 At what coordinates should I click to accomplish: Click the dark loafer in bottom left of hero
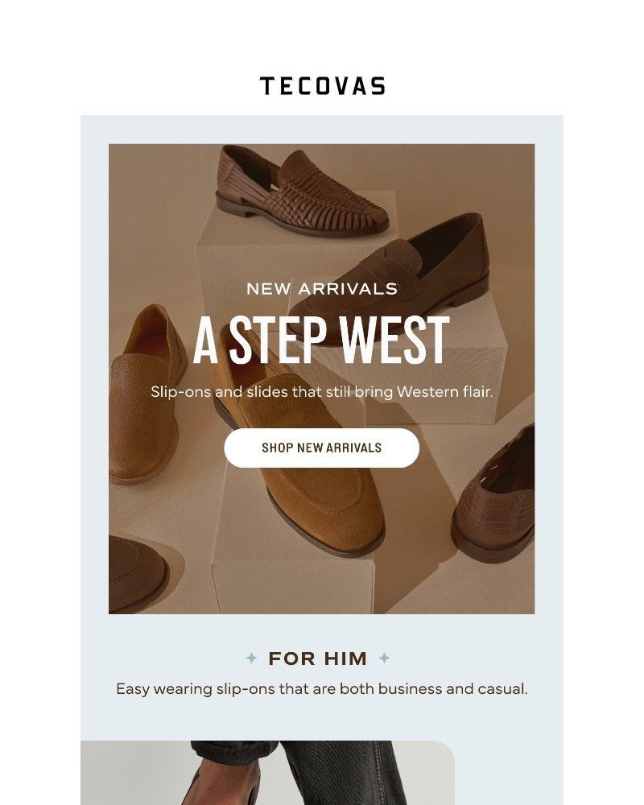pos(137,572)
